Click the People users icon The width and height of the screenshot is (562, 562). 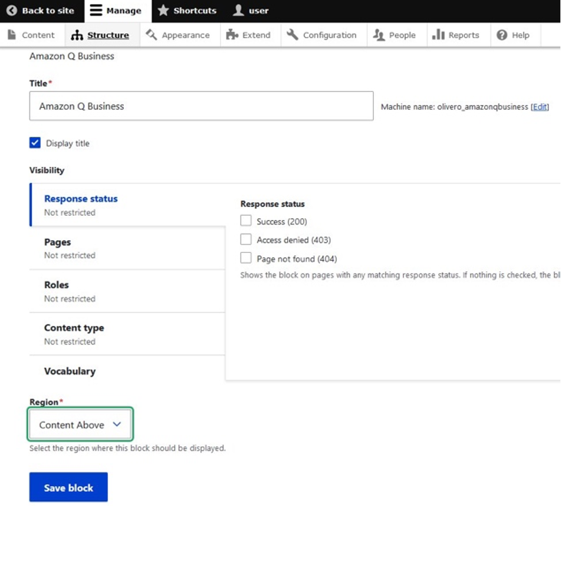[x=379, y=35]
